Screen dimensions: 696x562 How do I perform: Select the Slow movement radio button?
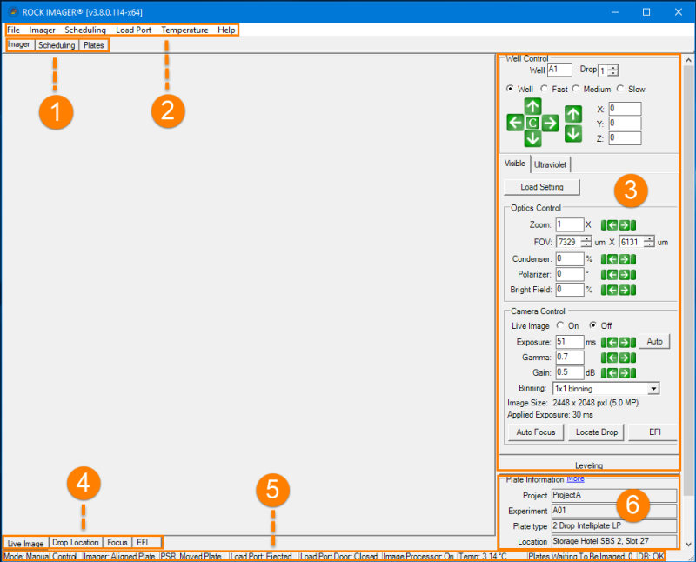coord(620,89)
